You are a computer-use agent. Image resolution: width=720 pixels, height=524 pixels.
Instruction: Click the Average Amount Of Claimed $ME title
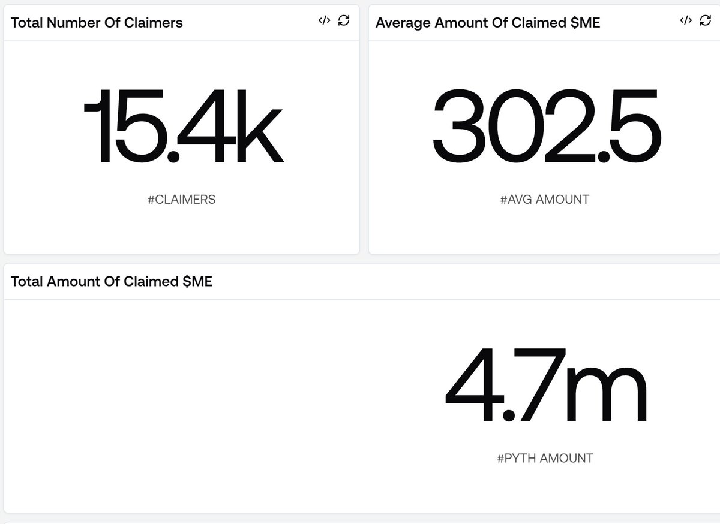point(488,23)
